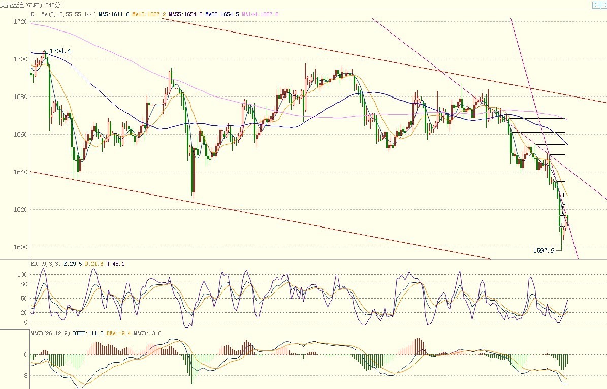The width and height of the screenshot is (607, 389).
Task: Click the 1700 price axis label
Action: coord(21,59)
